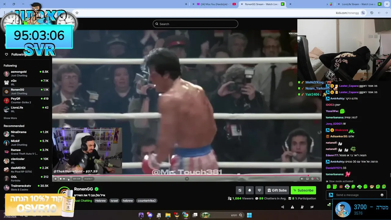Enter fullscreen on video player
The height and width of the screenshot is (220, 391).
(318, 179)
